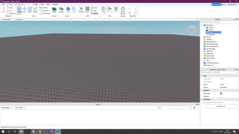Viewport: 239px width, 134px height.
Task: Click the Windows Start button
Action: 3,131
